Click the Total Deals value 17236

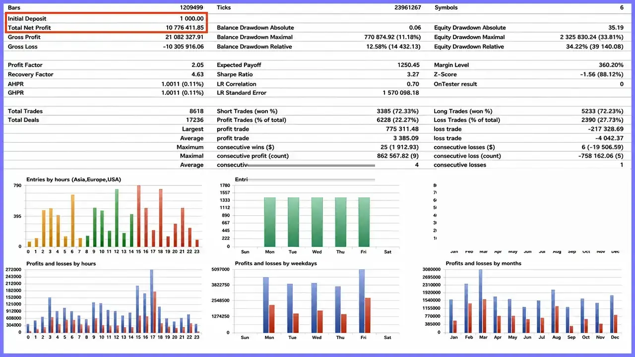pyautogui.click(x=194, y=120)
